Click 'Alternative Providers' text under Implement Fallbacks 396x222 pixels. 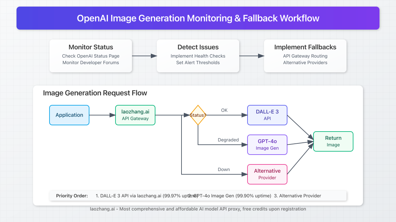pyautogui.click(x=305, y=62)
